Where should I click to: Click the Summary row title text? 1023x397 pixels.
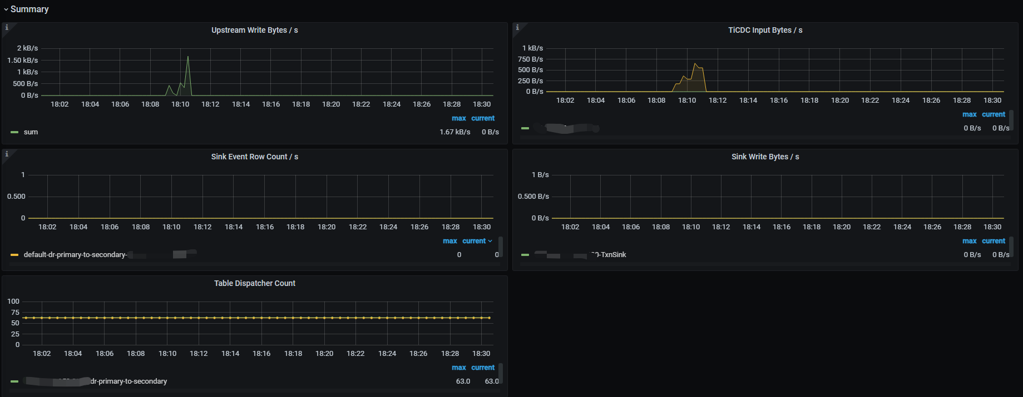tap(29, 9)
